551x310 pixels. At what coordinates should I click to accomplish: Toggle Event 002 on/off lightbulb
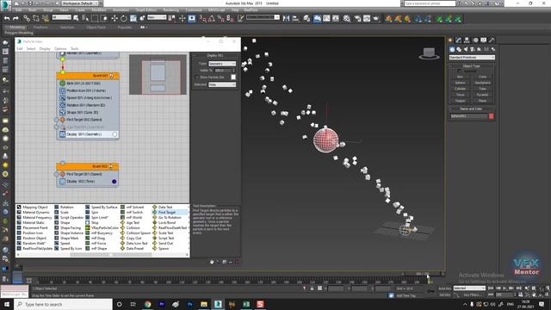point(111,166)
